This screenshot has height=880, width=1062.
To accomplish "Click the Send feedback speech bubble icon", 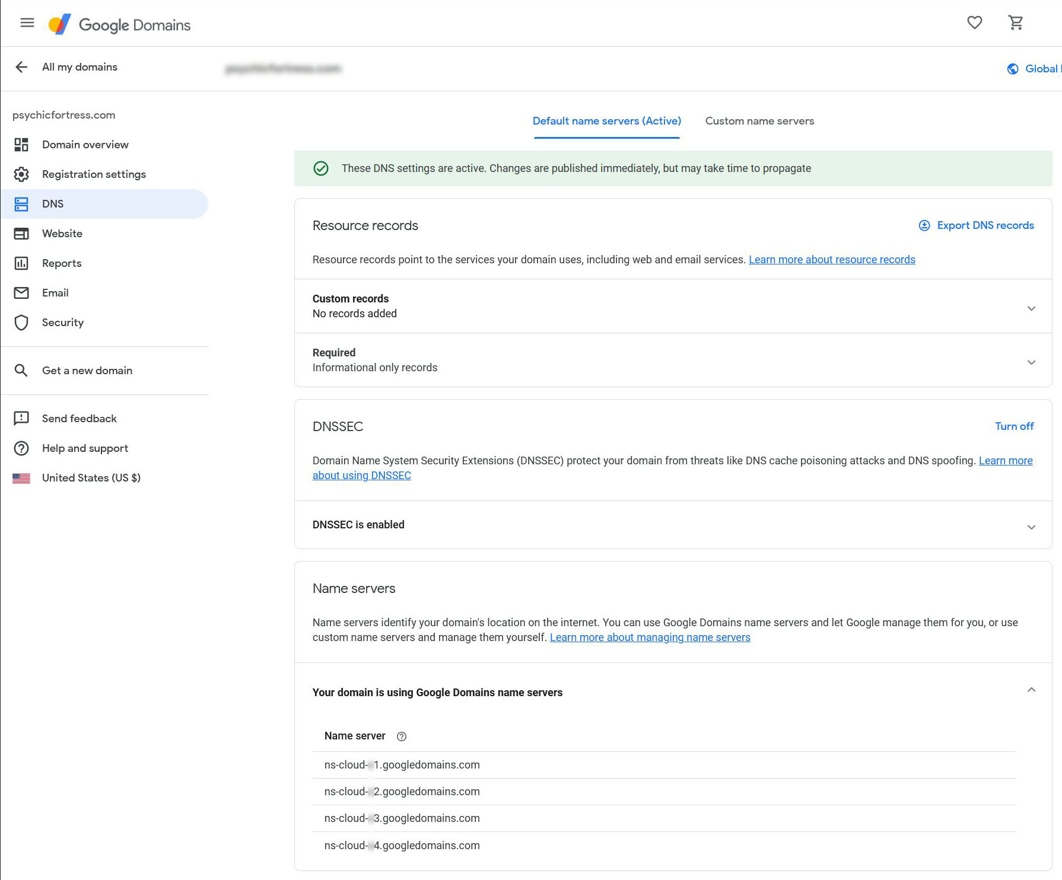I will [21, 419].
